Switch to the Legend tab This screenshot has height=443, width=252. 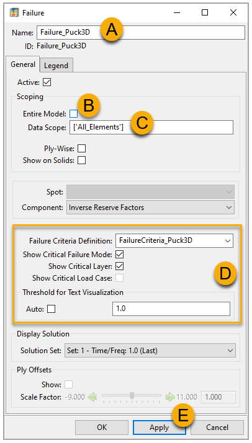[56, 66]
